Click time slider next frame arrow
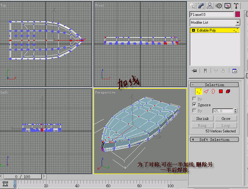248x189 pixels. [x=44, y=176]
